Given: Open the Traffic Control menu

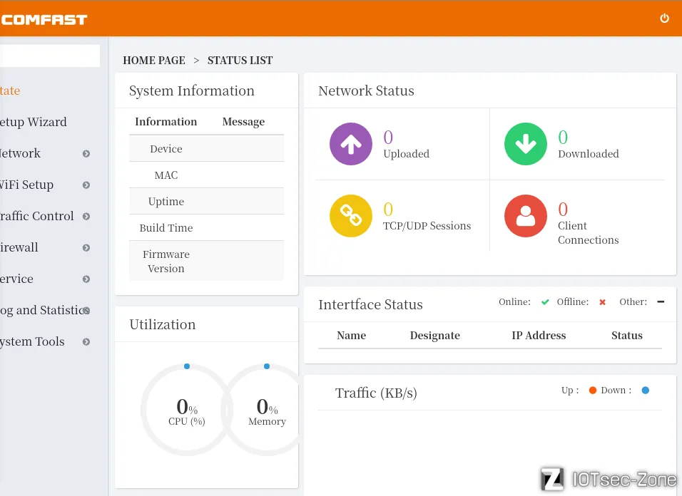Looking at the screenshot, I should 37,216.
